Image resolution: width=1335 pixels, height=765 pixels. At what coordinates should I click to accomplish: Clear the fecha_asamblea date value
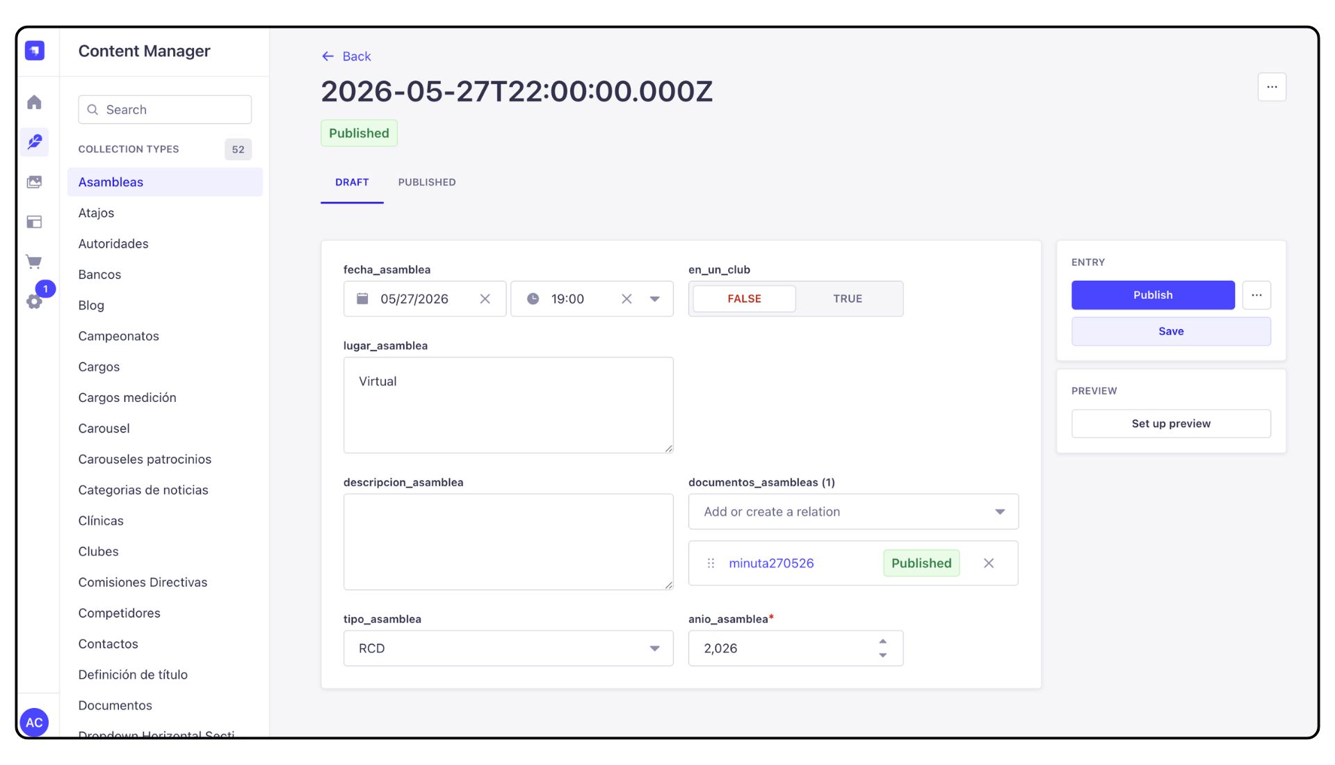pyautogui.click(x=485, y=299)
